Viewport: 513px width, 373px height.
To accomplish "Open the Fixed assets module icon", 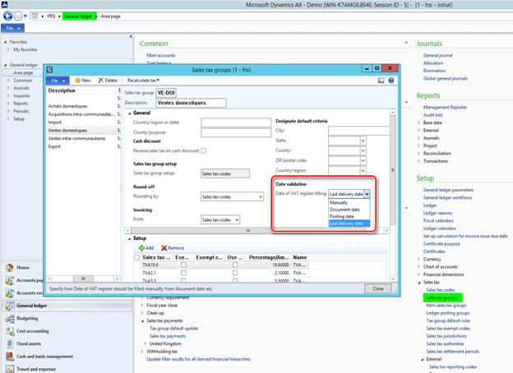I will click(x=10, y=344).
